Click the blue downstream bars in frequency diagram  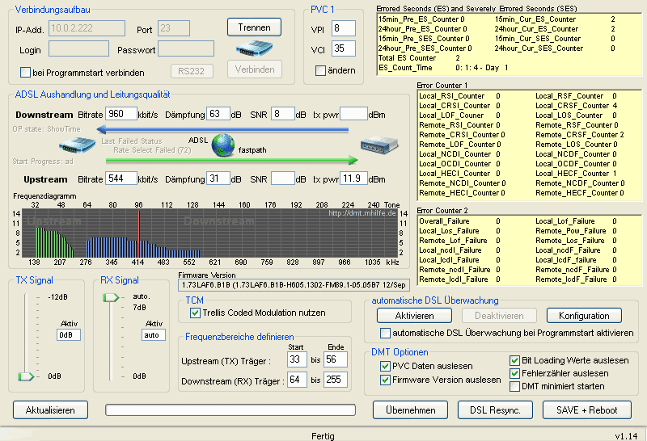point(143,248)
